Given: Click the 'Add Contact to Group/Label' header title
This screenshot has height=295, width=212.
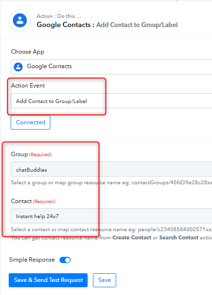Looking at the screenshot, I should pyautogui.click(x=137, y=25).
